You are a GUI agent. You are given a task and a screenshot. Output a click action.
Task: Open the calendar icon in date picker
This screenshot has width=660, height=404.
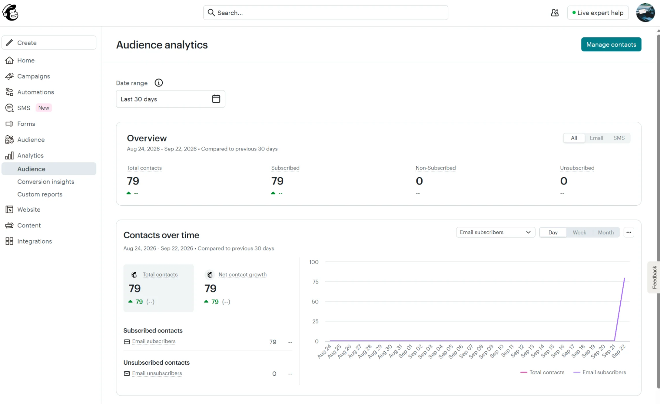pos(216,99)
